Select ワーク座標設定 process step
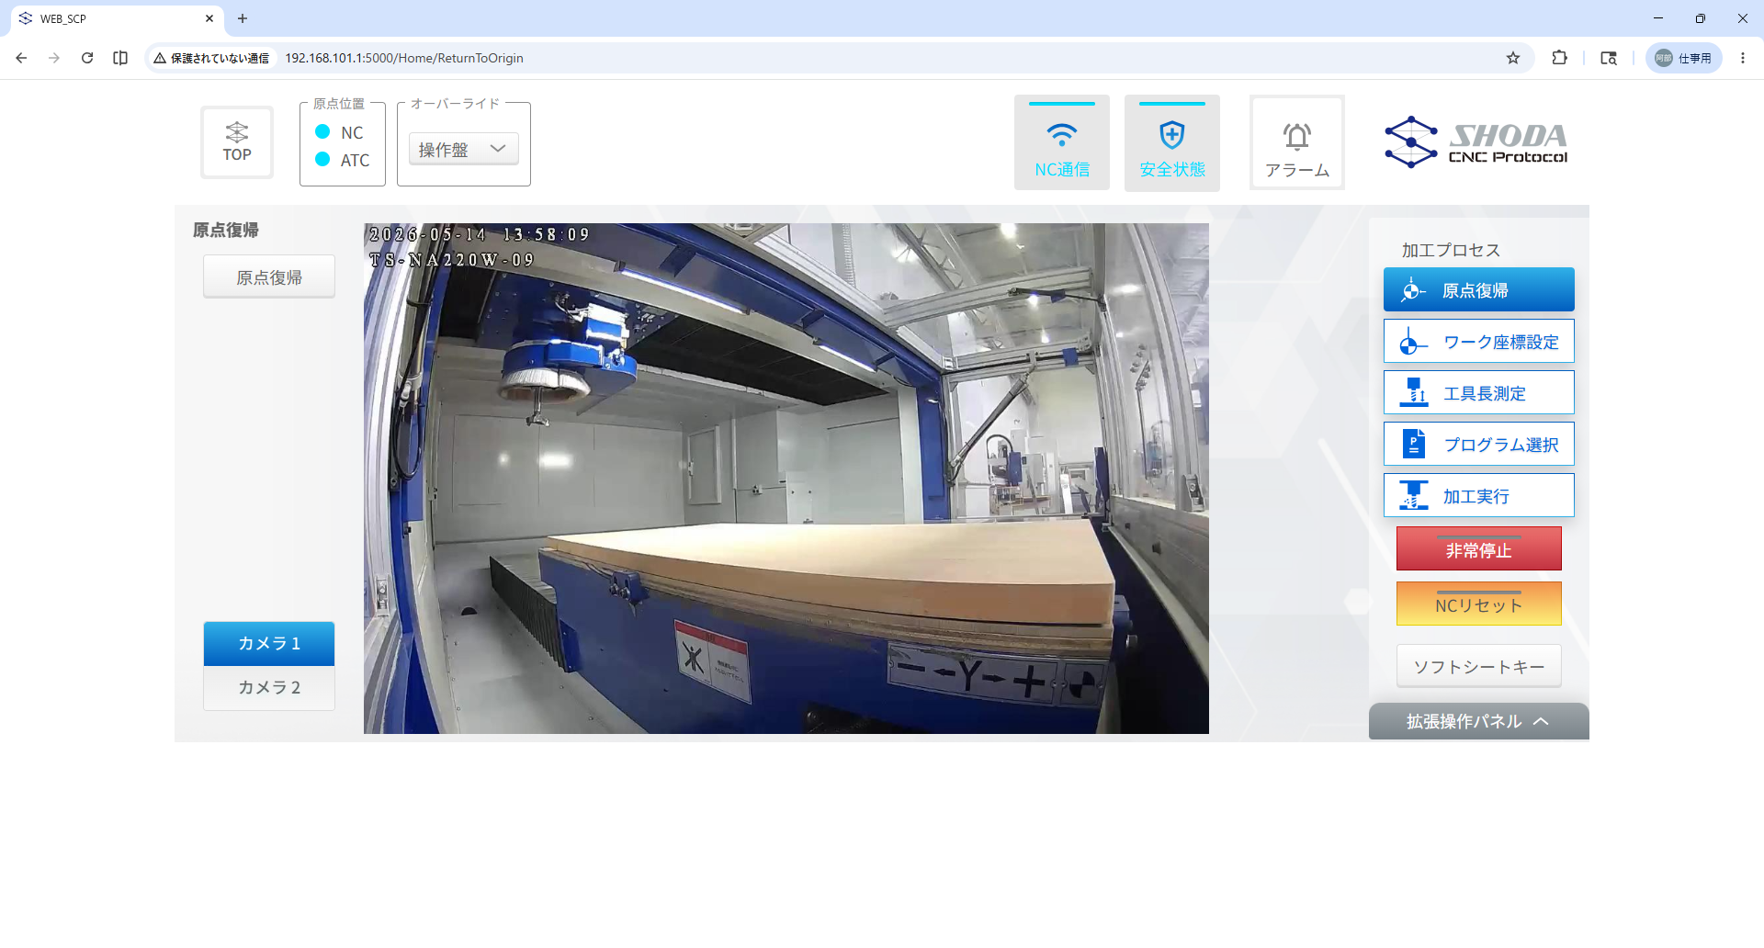Image resolution: width=1764 pixels, height=948 pixels. pos(1479,342)
